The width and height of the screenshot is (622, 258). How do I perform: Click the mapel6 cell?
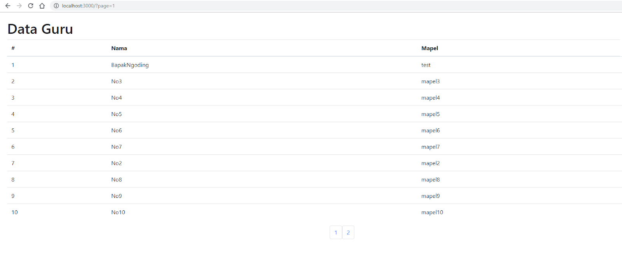pos(430,130)
